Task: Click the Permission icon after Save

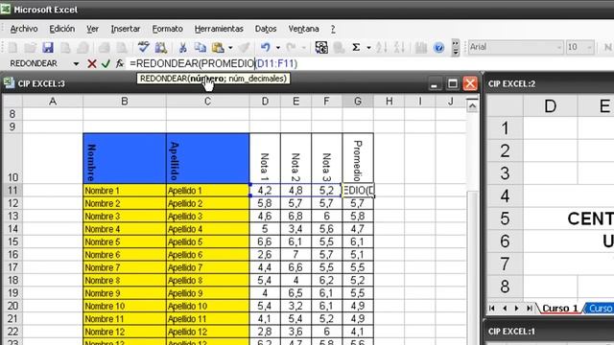Action: click(65, 48)
